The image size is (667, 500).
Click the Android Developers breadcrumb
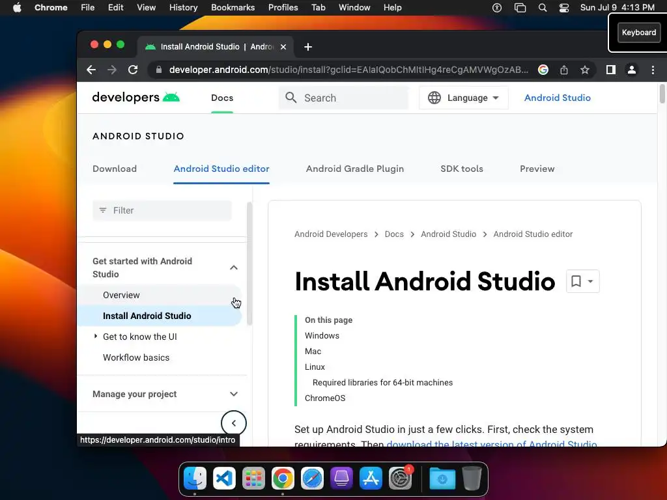331,234
